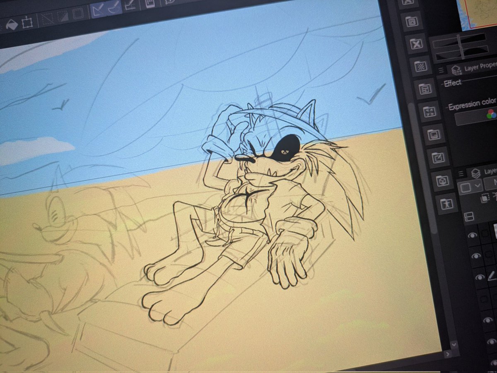The image size is (497, 373).
Task: Hide the second layer using its eye icon
Action: point(477,256)
